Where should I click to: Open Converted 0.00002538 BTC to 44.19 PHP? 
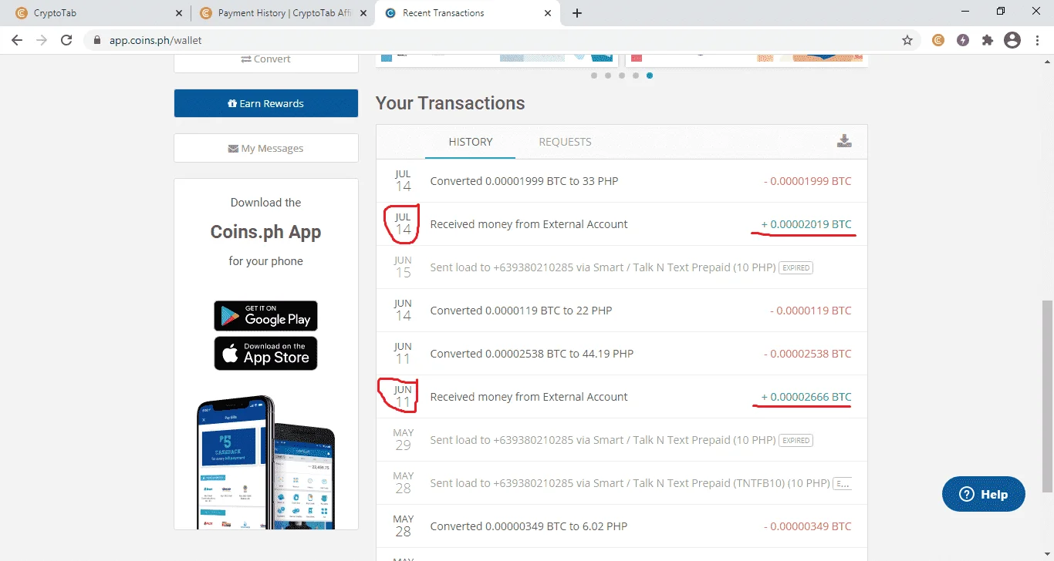(x=622, y=354)
